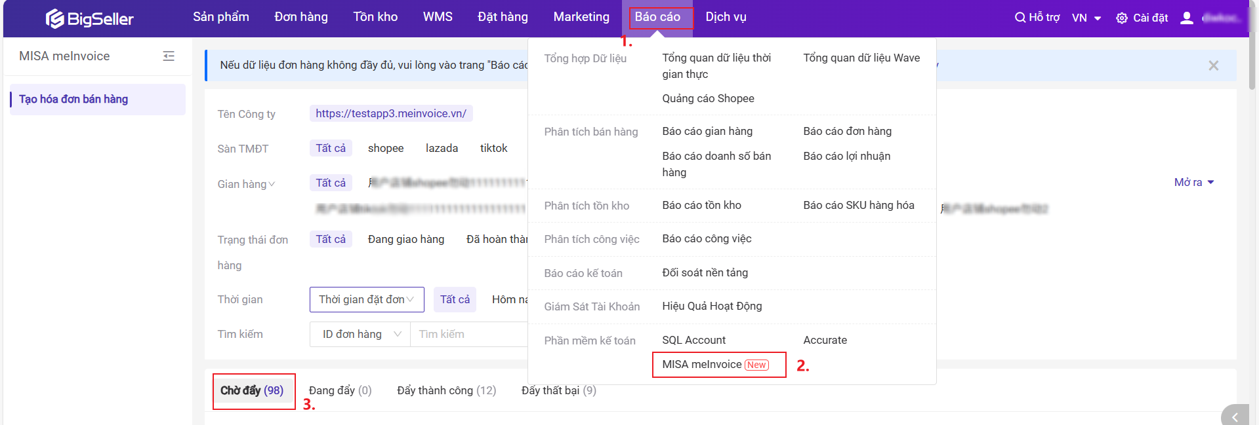1259x425 pixels.
Task: Select the lazada marketplace filter
Action: click(442, 149)
